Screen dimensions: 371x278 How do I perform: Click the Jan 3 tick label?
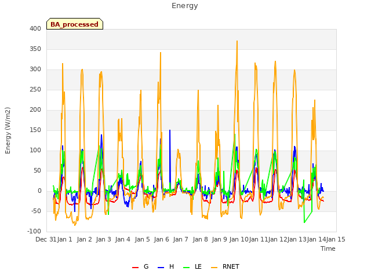pos(103,239)
